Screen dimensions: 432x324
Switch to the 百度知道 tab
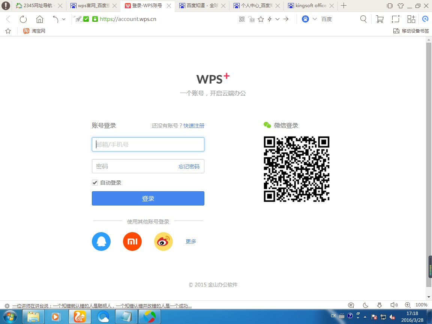(x=200, y=6)
